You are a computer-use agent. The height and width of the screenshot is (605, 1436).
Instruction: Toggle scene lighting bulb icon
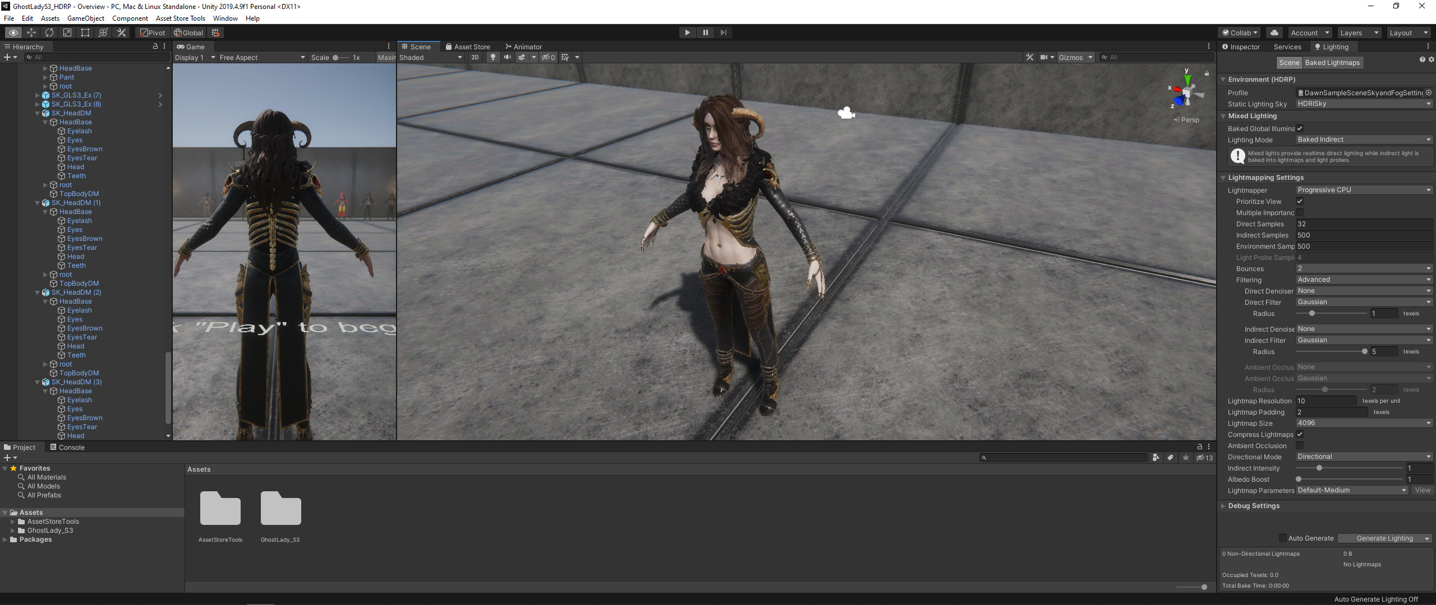click(493, 57)
